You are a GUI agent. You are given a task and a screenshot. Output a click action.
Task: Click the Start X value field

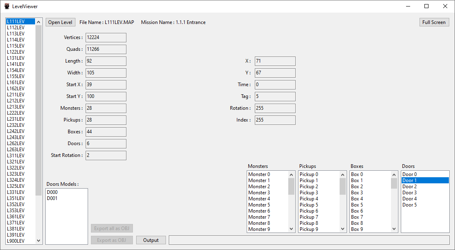pyautogui.click(x=106, y=85)
